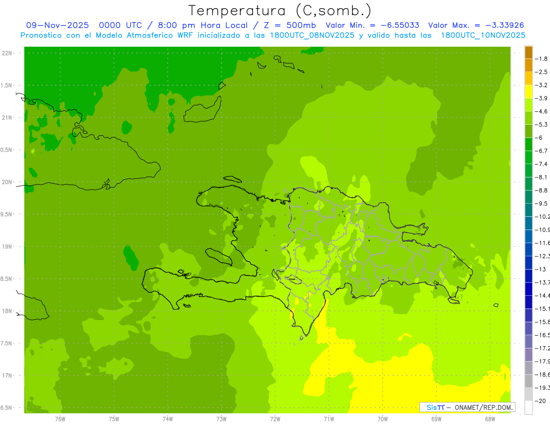This screenshot has height=425, width=550.
Task: Click the -1.8 colorbar label
Action: click(541, 59)
